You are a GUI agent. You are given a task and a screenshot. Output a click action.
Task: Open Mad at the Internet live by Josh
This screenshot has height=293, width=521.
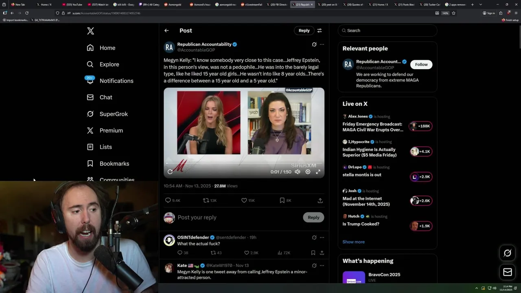coord(387,198)
